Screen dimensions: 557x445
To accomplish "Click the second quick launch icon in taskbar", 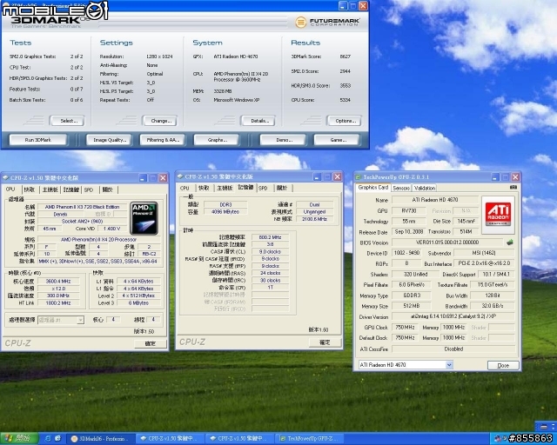I will point(58,439).
